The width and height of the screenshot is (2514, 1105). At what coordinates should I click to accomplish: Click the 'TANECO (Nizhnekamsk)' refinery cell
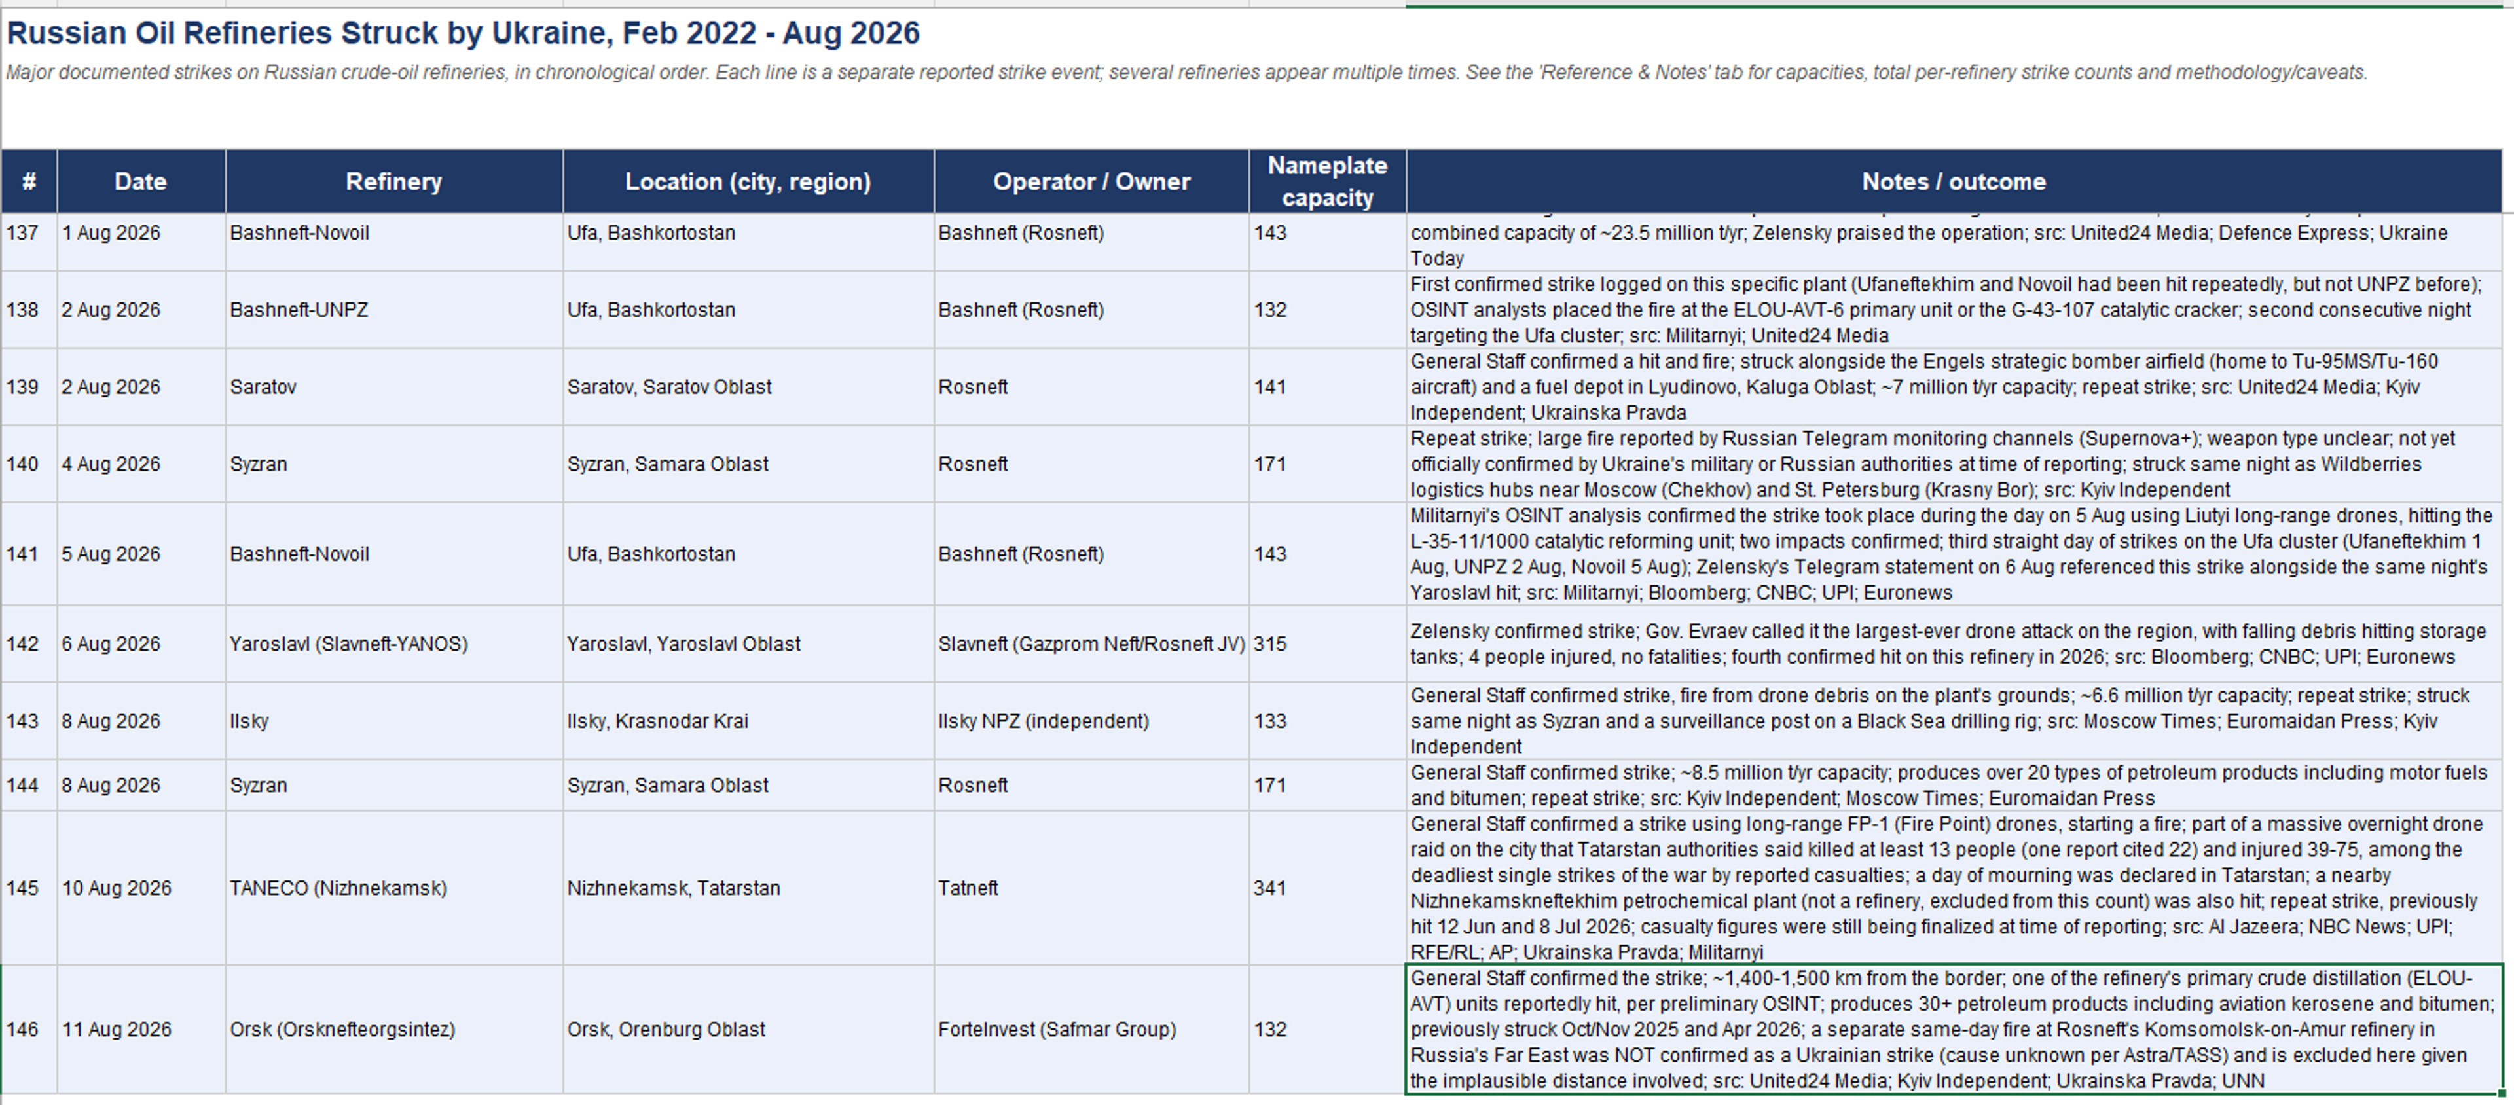394,888
